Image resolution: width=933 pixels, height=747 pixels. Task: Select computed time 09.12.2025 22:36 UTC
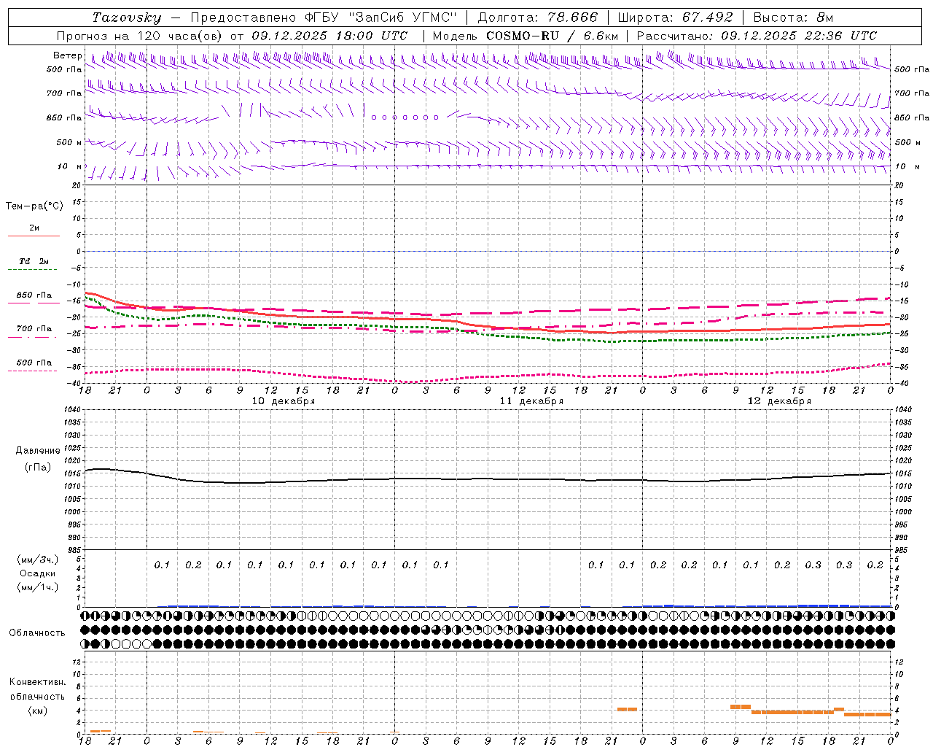pyautogui.click(x=798, y=36)
